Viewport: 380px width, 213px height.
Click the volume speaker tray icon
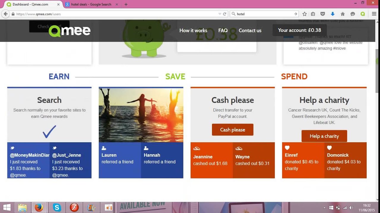pos(352,208)
